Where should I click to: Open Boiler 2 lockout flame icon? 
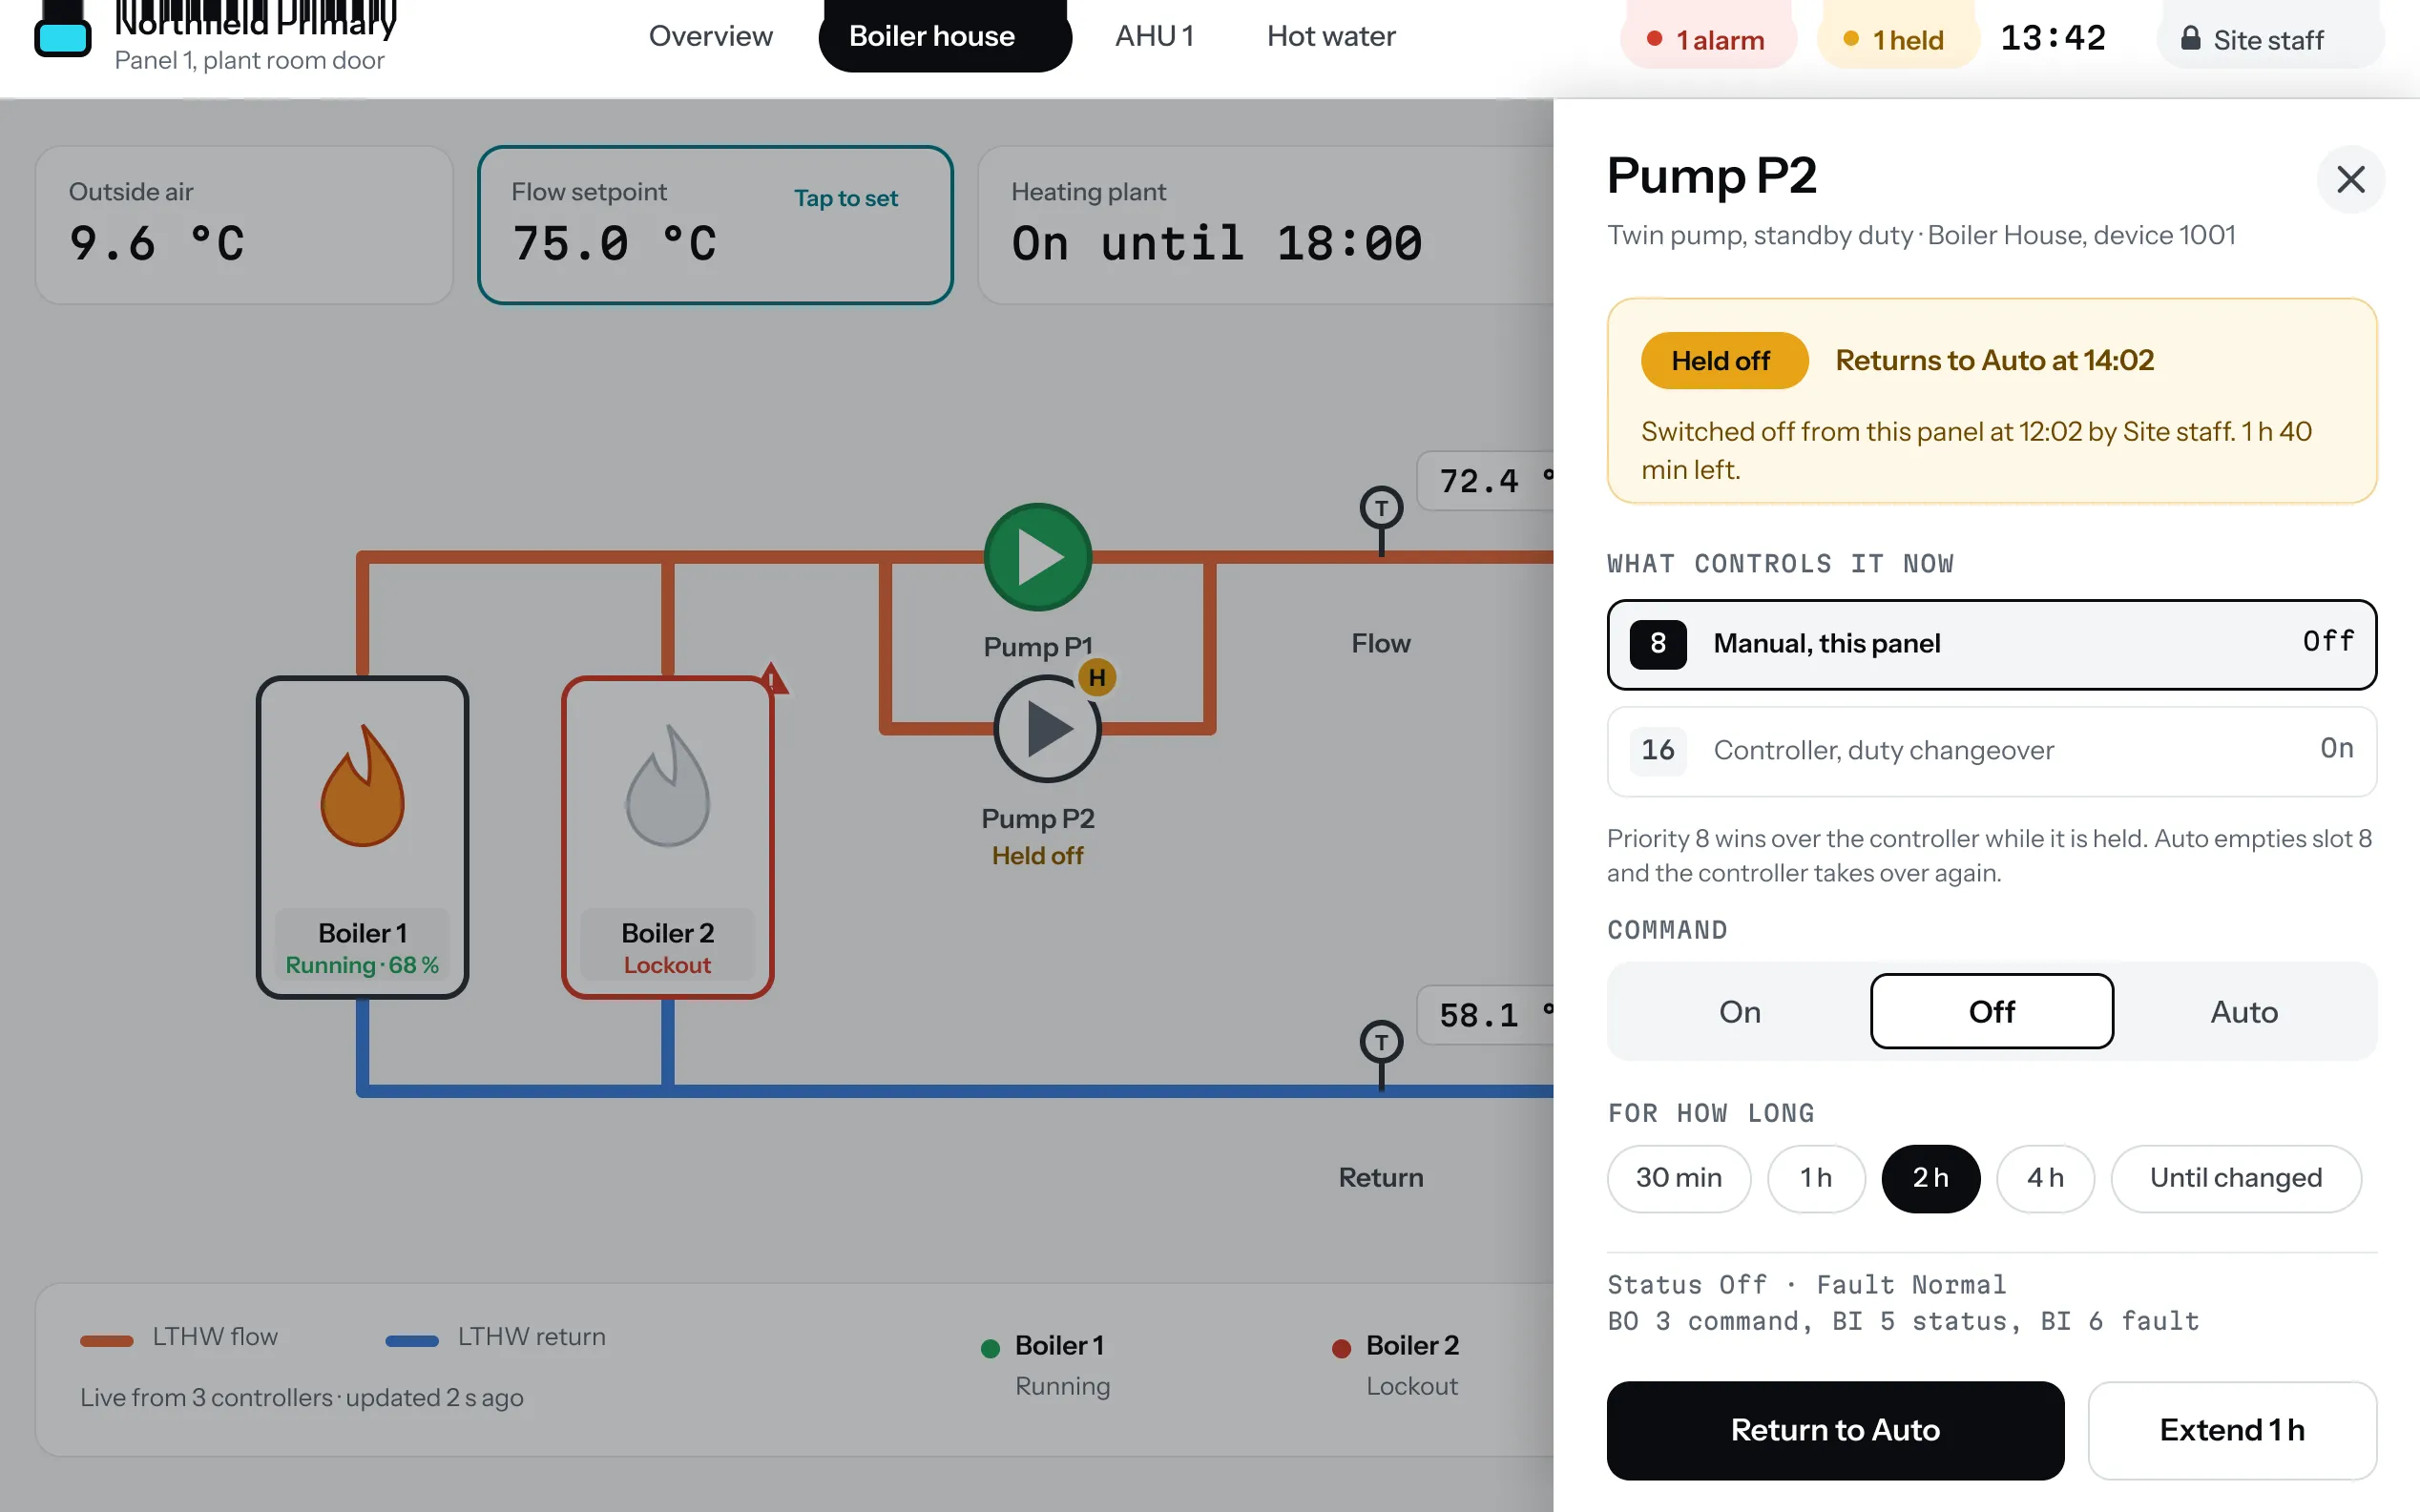667,786
